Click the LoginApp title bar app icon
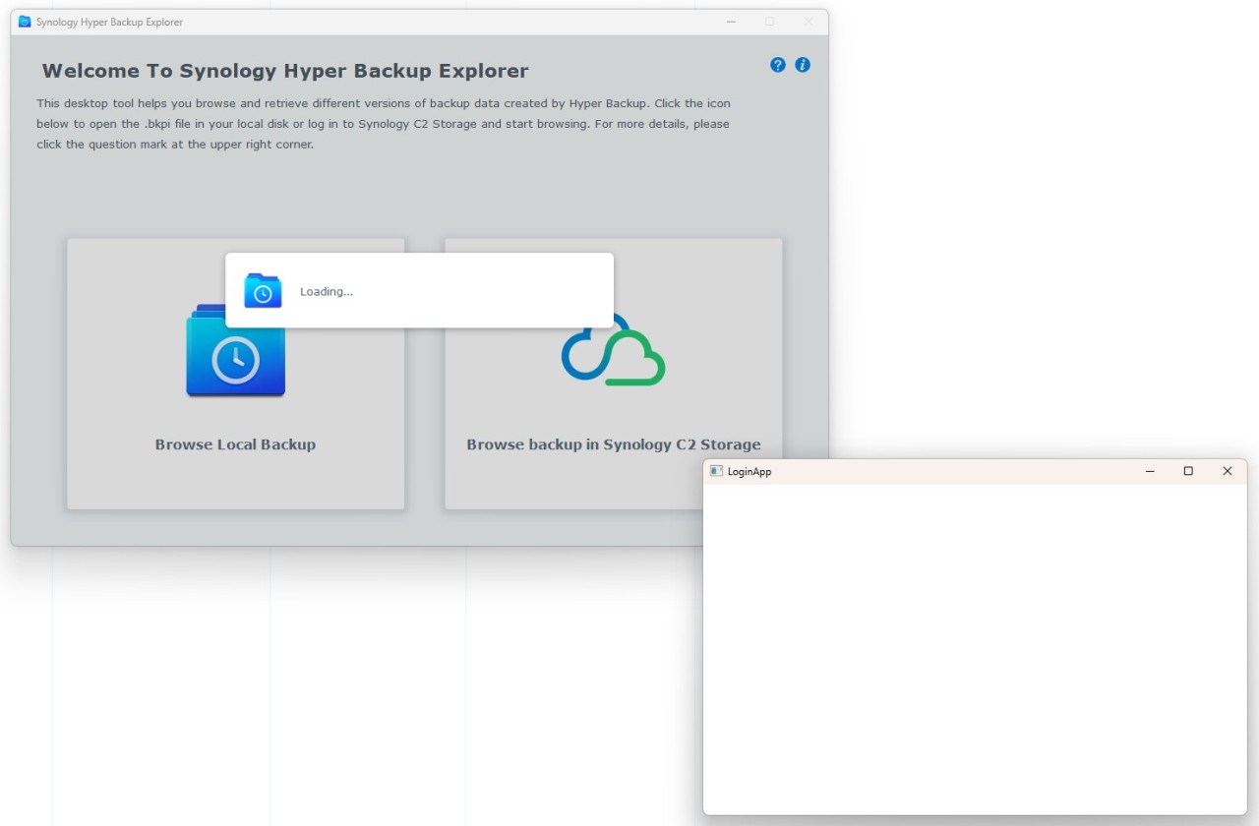The image size is (1259, 826). click(716, 472)
